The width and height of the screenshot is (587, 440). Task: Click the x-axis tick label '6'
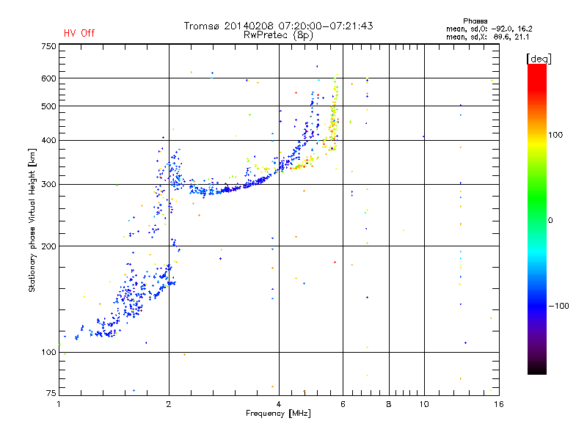click(343, 404)
